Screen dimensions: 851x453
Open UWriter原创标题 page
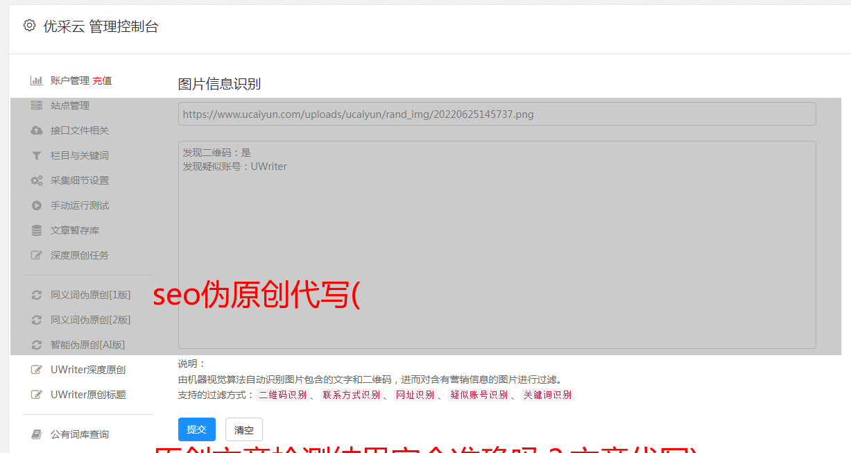point(88,395)
